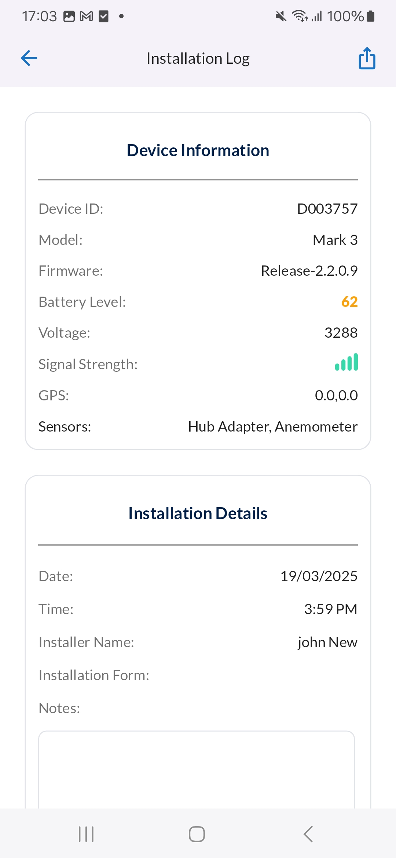Tap the Wi-Fi status icon

point(300,16)
